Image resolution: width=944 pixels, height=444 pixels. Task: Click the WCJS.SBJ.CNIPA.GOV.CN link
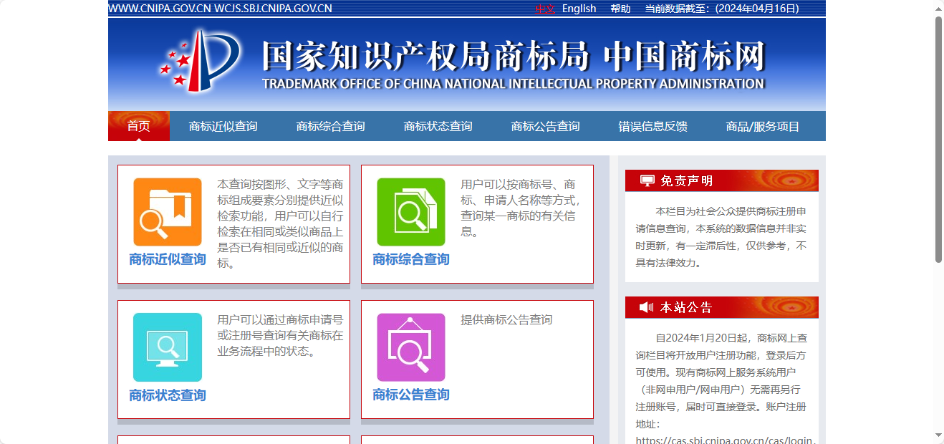[274, 9]
